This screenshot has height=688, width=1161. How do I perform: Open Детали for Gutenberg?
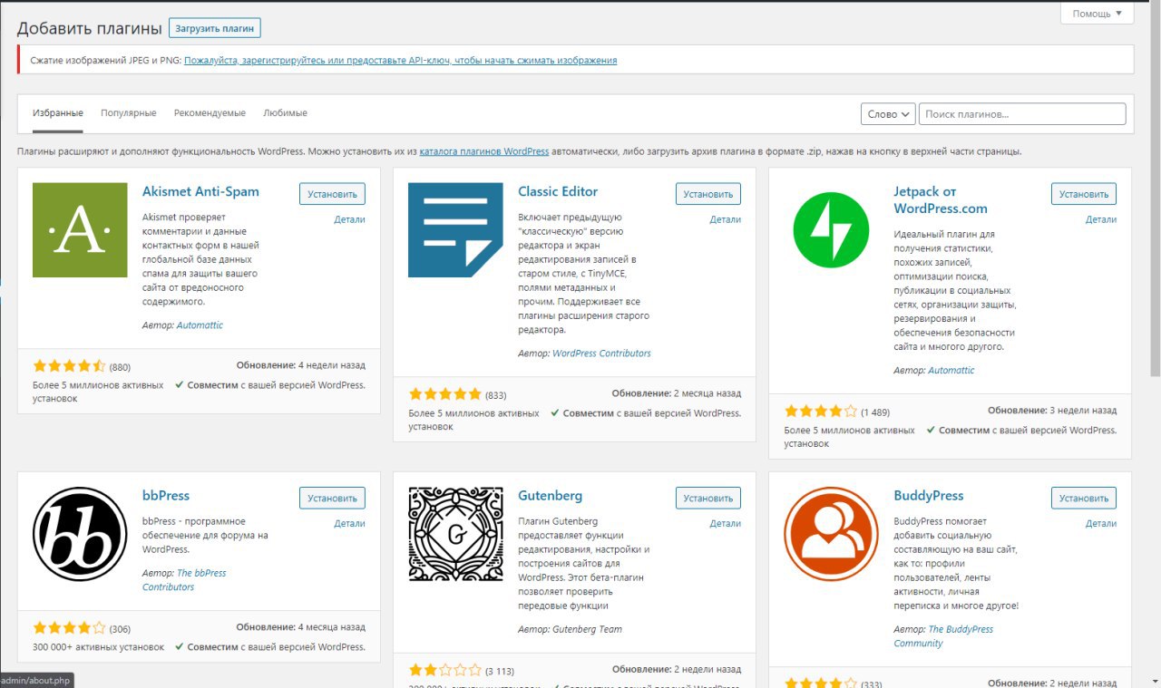(725, 523)
